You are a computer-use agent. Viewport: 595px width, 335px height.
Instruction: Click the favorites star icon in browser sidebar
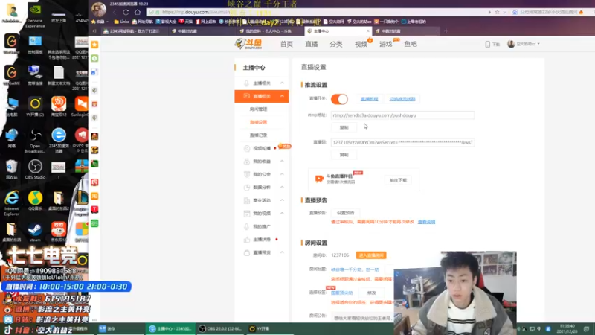(94, 45)
